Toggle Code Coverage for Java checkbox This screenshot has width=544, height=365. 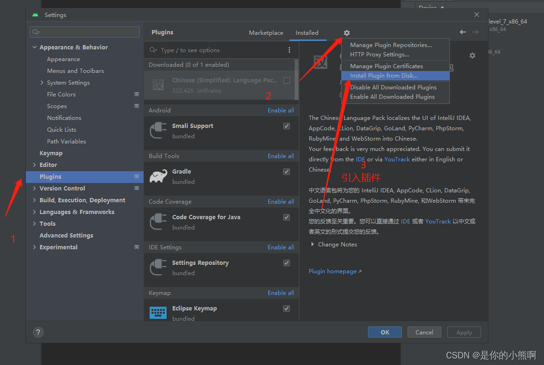pos(287,217)
